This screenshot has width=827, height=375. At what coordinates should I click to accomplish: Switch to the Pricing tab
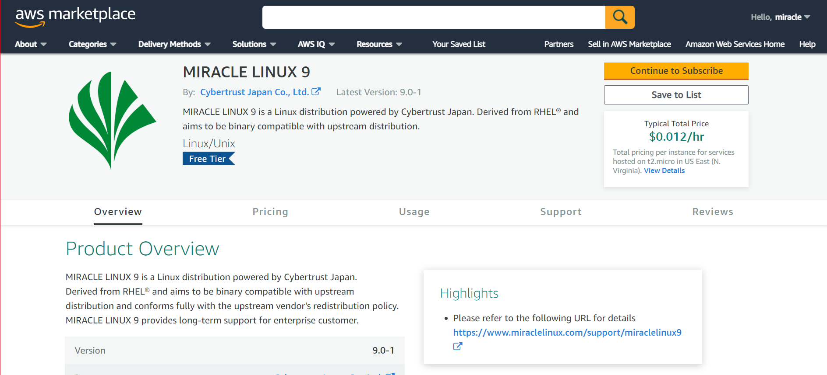click(x=270, y=212)
